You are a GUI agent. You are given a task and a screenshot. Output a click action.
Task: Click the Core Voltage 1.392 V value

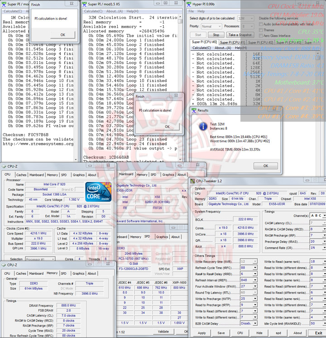pyautogui.click(x=74, y=200)
